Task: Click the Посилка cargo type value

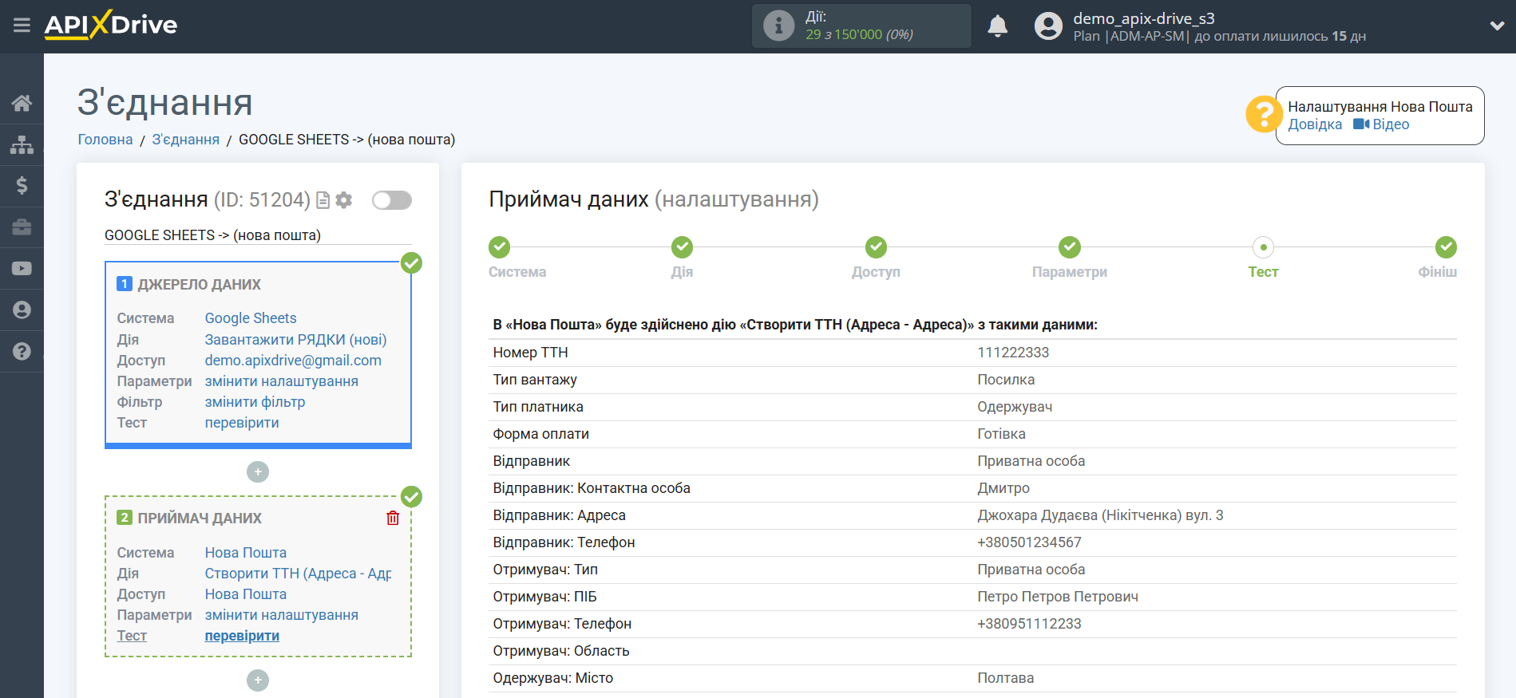Action: tap(1006, 380)
